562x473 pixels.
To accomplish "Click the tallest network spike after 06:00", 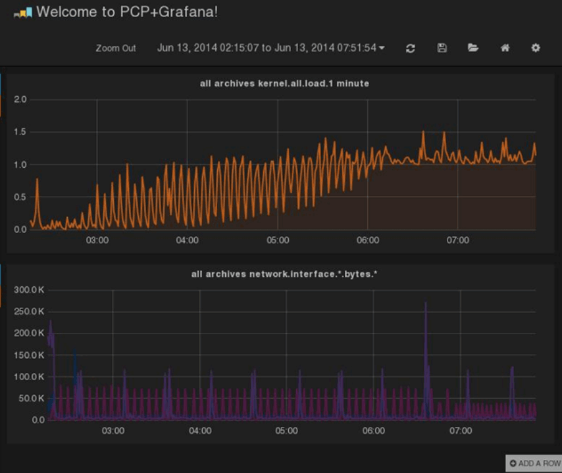I will click(x=426, y=303).
